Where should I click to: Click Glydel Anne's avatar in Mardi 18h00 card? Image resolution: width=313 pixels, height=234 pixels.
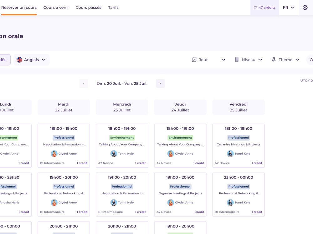click(54, 154)
